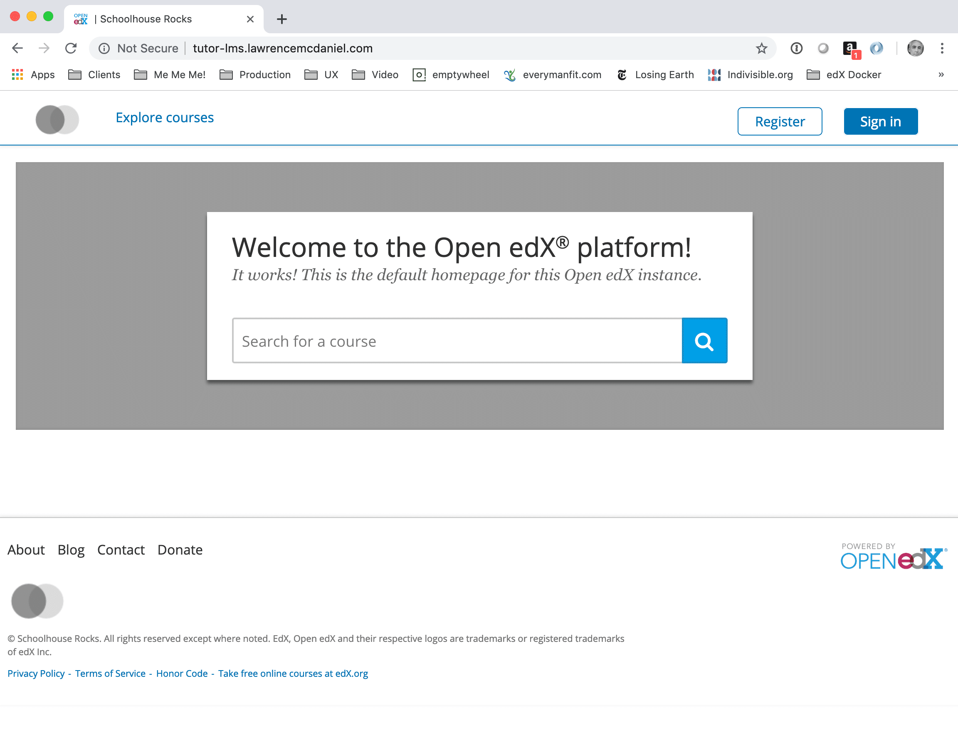
Task: Open the Donate footer link
Action: 180,550
